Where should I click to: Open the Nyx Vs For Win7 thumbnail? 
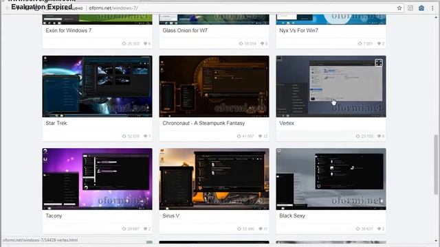click(x=331, y=20)
